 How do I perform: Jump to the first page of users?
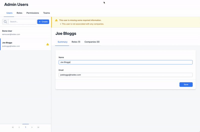pos(13,127)
